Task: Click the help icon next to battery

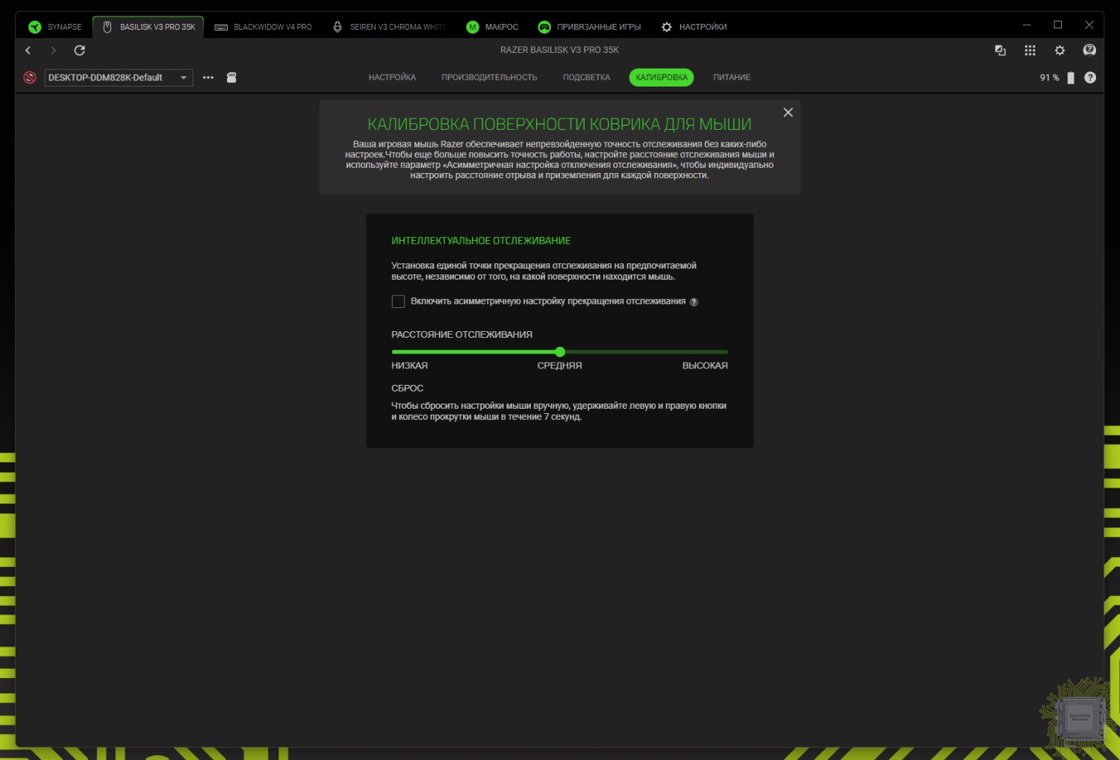Action: (1090, 78)
